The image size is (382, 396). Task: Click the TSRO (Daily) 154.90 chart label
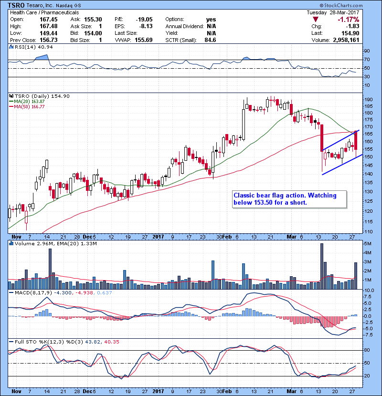click(42, 96)
